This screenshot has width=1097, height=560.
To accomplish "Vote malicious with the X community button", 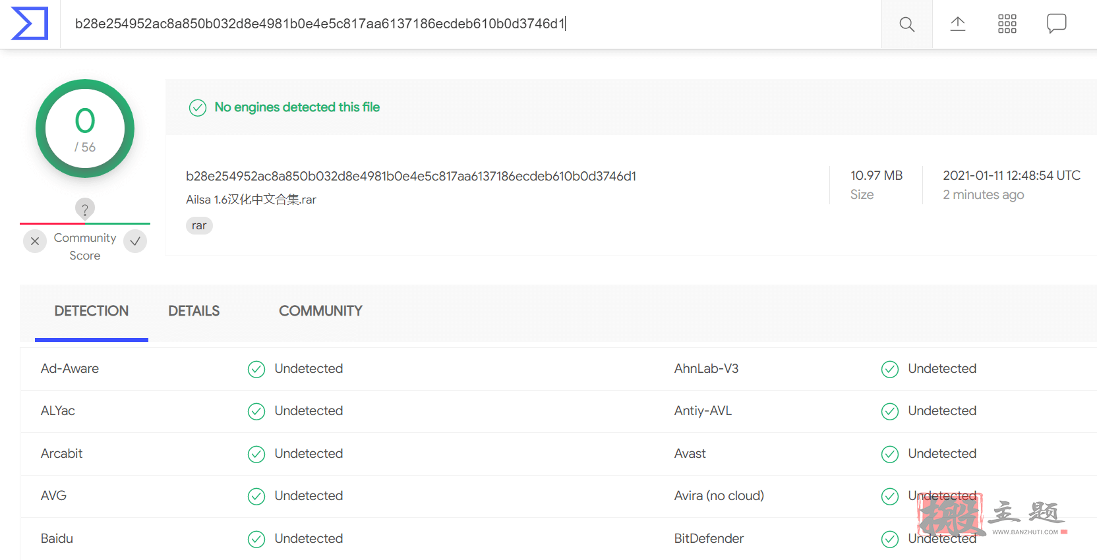I will pos(35,241).
